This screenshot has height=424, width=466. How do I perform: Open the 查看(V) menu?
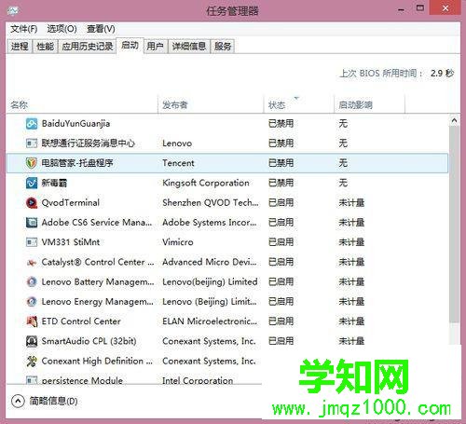pyautogui.click(x=101, y=29)
